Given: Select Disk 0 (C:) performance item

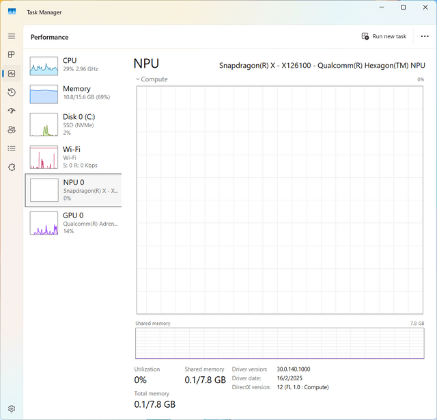Looking at the screenshot, I should coord(73,124).
